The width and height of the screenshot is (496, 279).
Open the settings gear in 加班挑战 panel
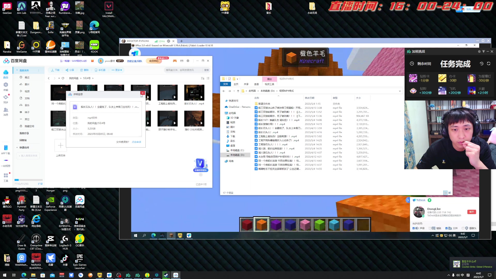click(479, 52)
